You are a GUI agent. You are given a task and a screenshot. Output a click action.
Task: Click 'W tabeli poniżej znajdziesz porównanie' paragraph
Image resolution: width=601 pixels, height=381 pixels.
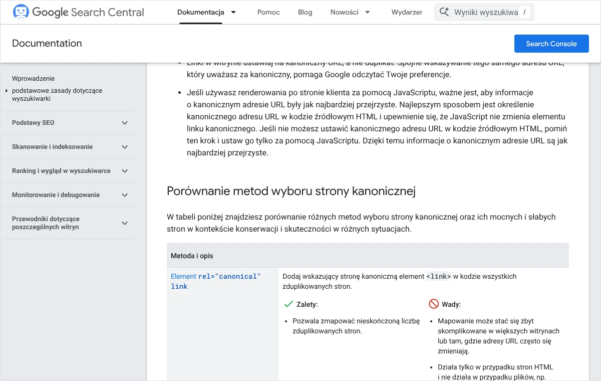[361, 223]
